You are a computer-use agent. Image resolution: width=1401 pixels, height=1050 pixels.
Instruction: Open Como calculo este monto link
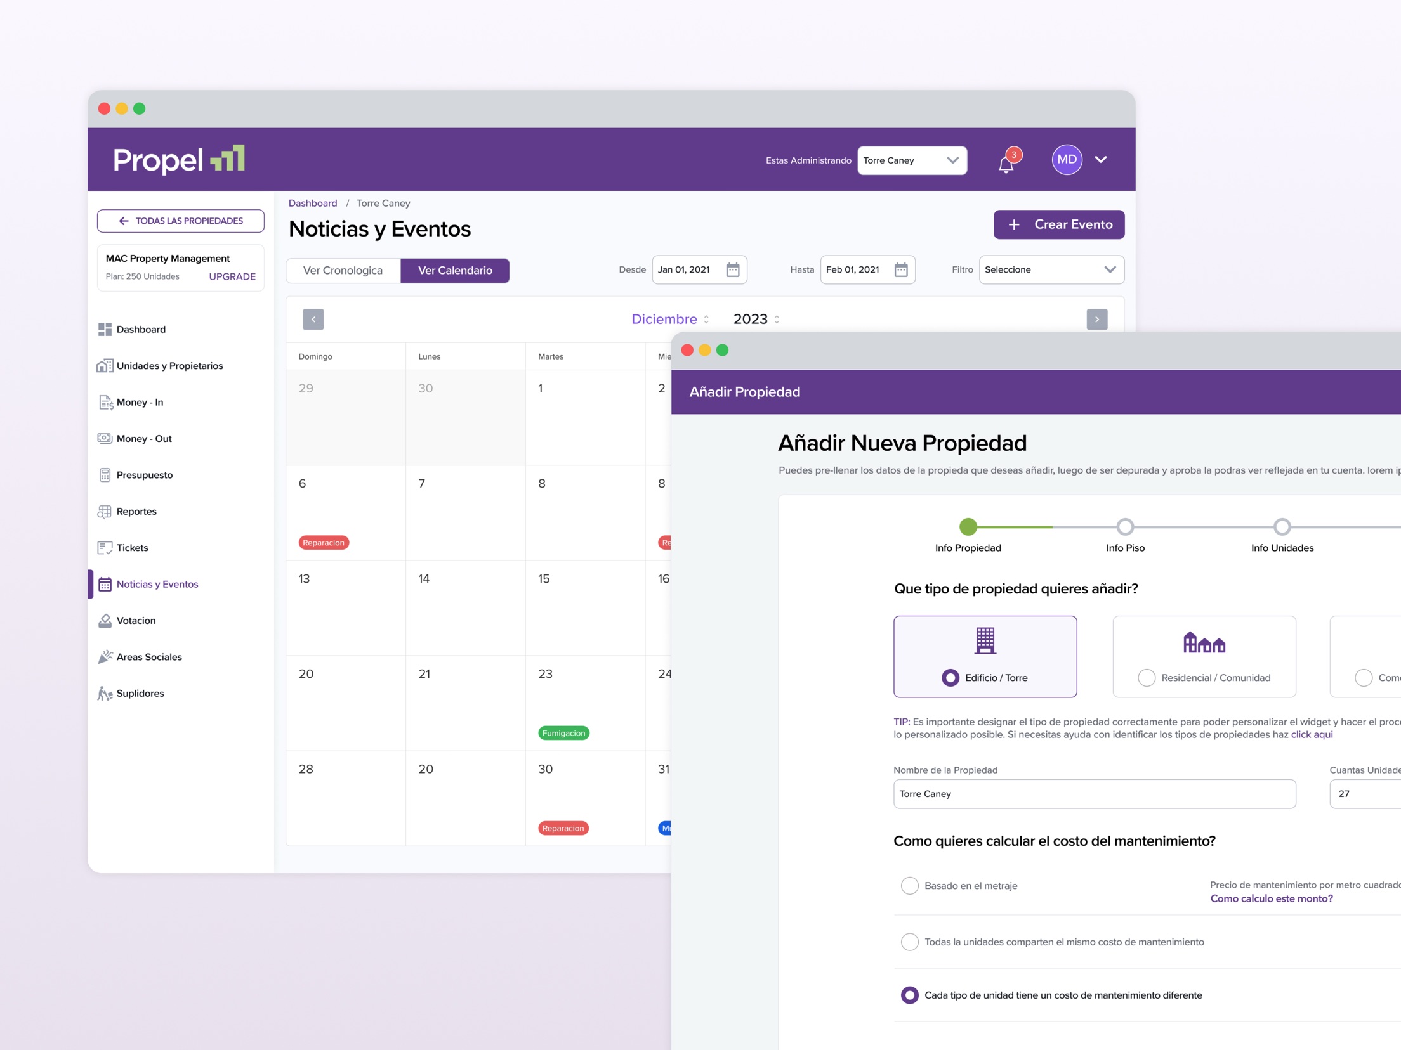(1271, 898)
